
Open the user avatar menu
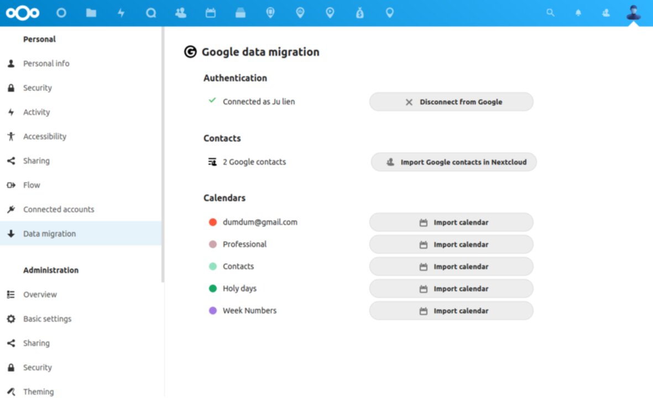pyautogui.click(x=634, y=13)
